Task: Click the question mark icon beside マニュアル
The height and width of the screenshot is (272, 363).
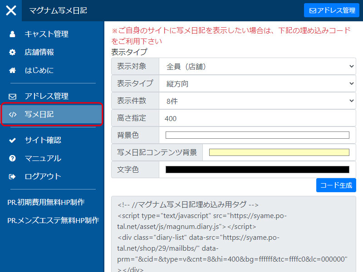Action: pyautogui.click(x=12, y=158)
